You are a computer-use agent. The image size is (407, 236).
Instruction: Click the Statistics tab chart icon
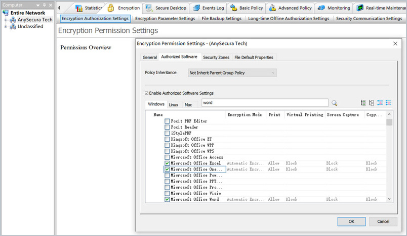click(x=79, y=8)
